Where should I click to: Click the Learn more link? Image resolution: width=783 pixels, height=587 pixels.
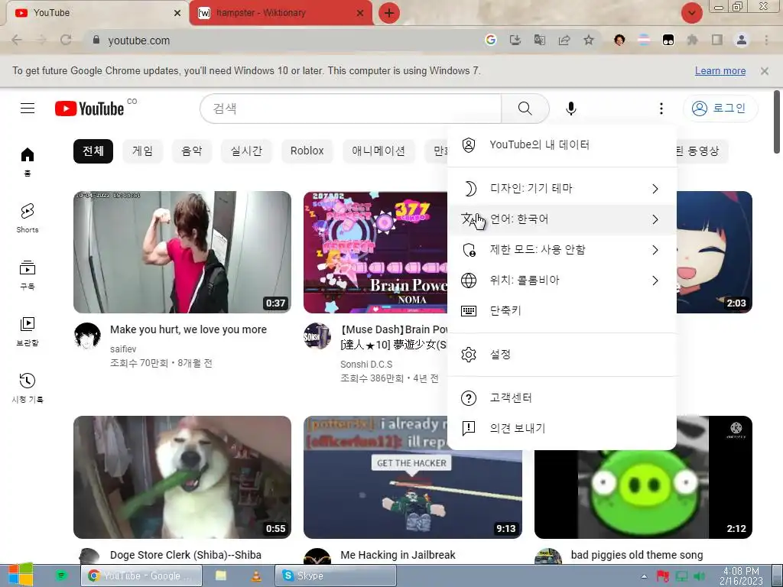[x=720, y=71]
